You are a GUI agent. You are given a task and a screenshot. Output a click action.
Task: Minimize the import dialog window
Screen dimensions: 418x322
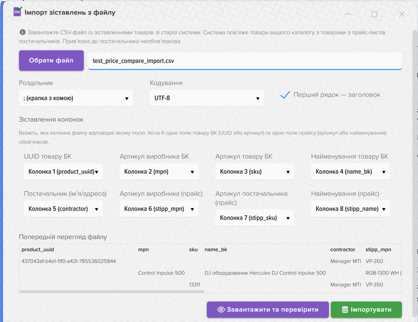pyautogui.click(x=348, y=14)
